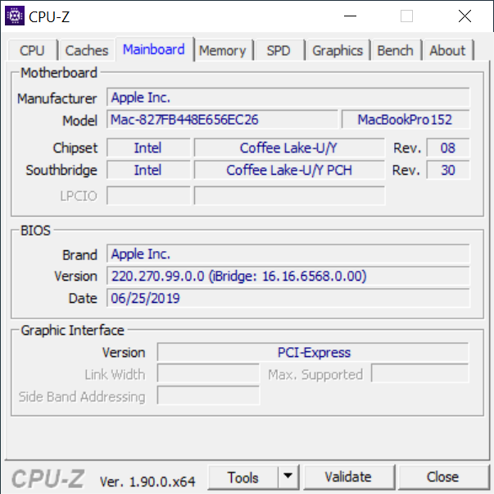494x494 pixels.
Task: Click the Validate button
Action: 348,477
